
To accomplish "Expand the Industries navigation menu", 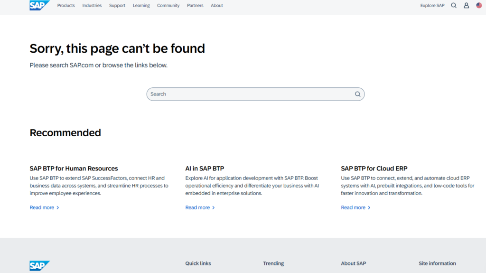I will [92, 6].
